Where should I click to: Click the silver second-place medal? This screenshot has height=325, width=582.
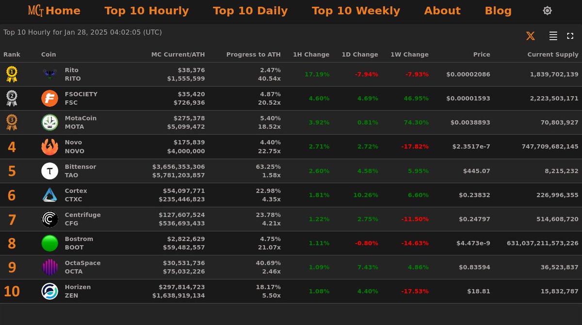(x=12, y=98)
